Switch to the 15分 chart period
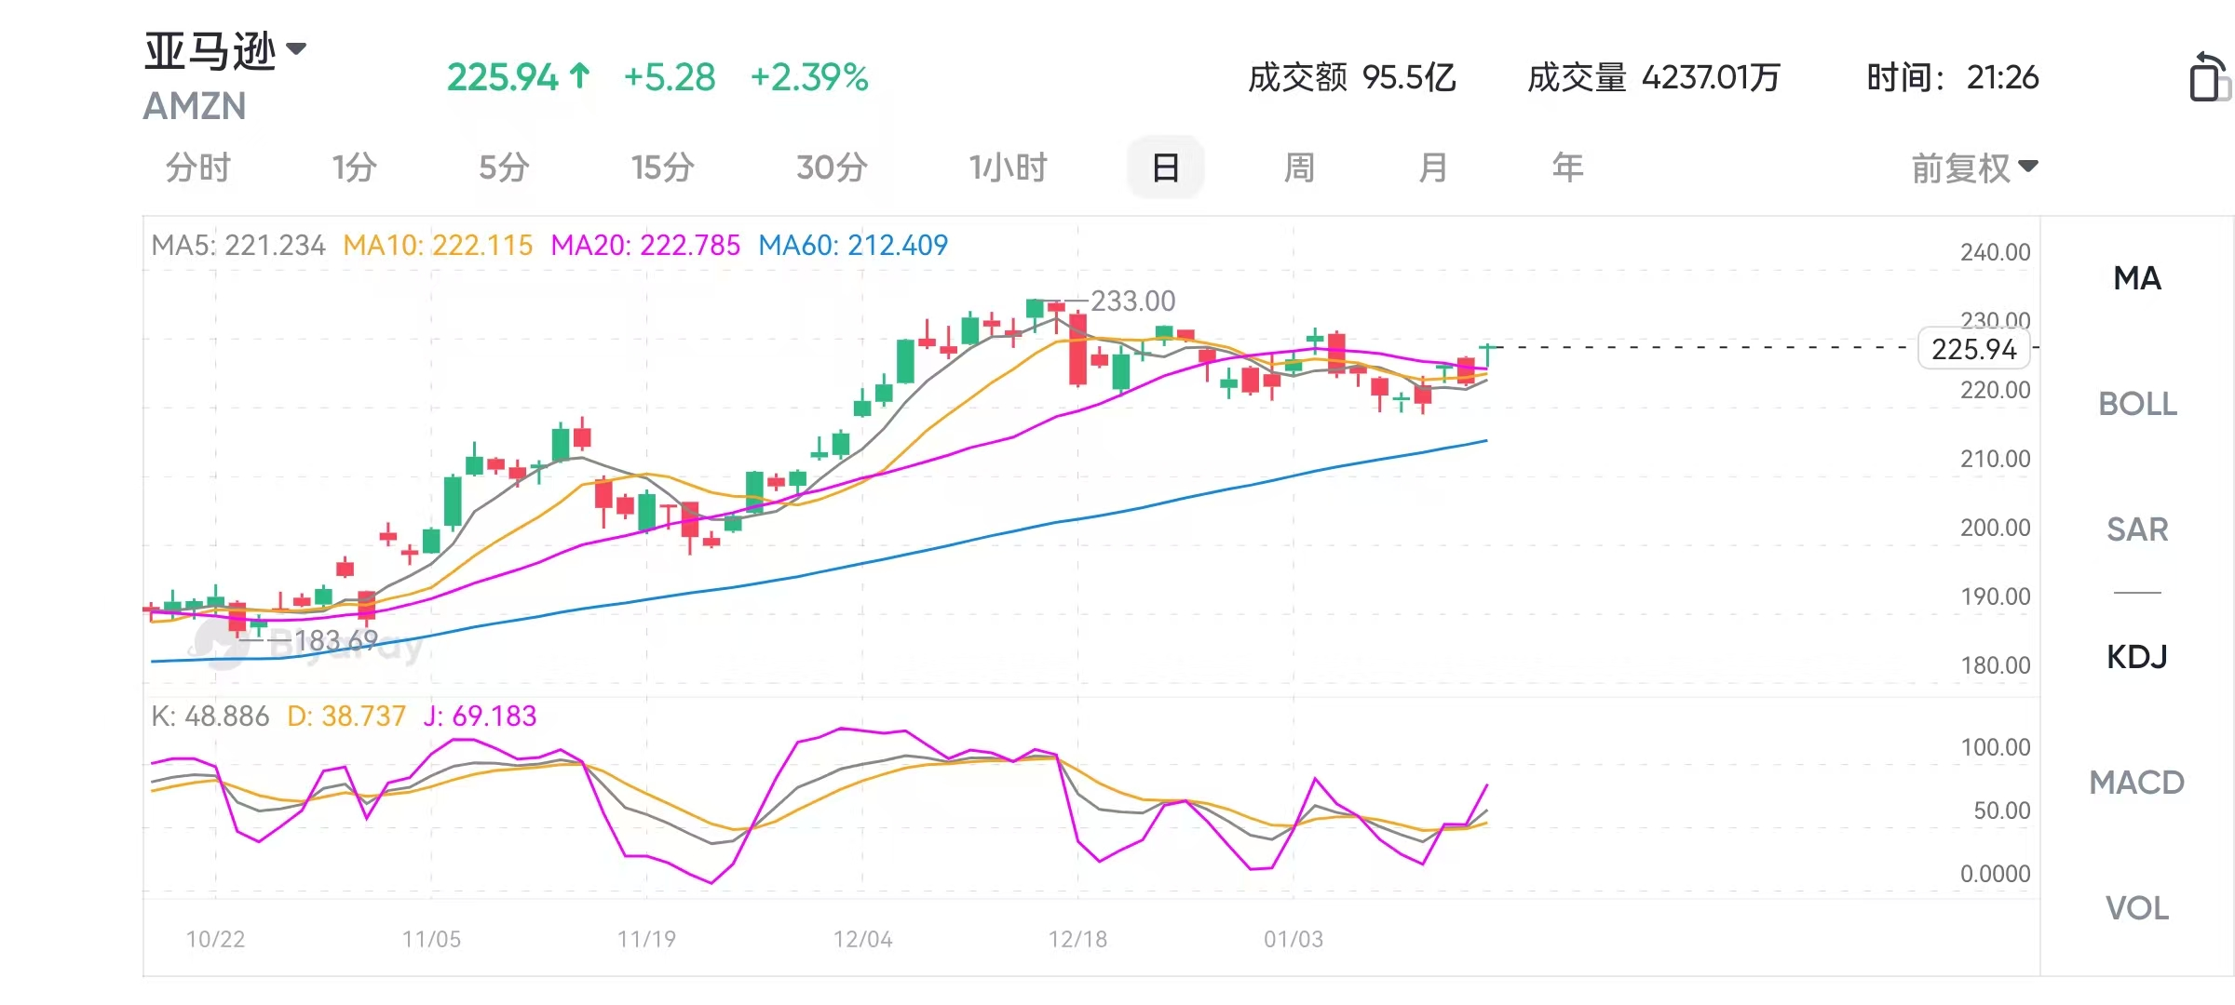 point(662,168)
